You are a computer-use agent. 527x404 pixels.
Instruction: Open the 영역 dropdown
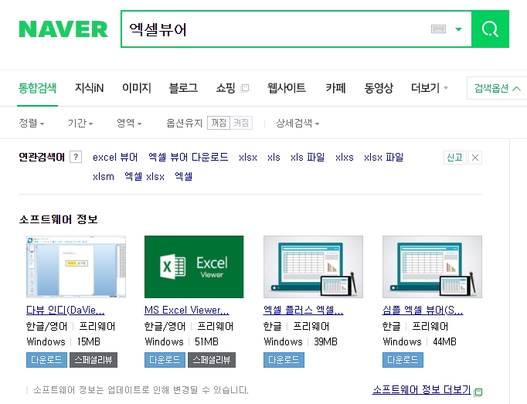129,123
